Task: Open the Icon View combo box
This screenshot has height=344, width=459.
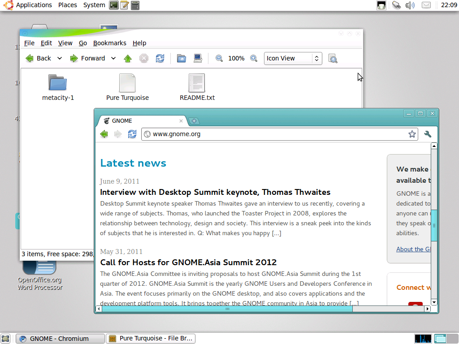Action: click(x=293, y=58)
